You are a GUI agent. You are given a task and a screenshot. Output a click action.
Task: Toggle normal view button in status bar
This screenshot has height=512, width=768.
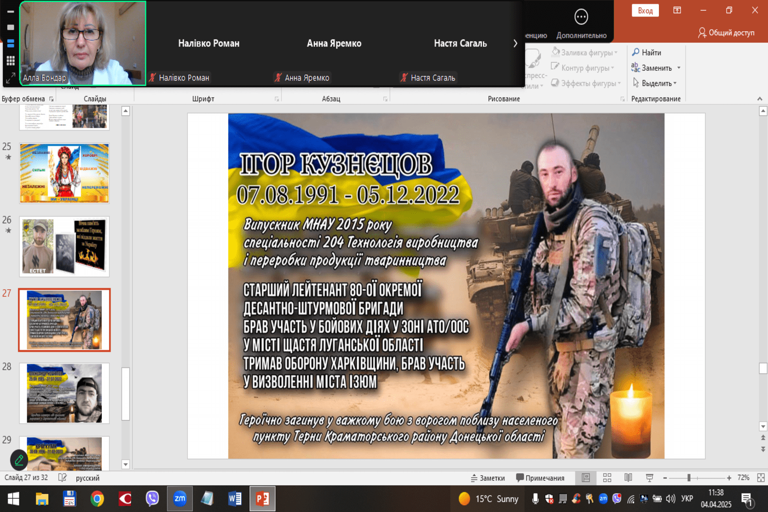click(586, 478)
